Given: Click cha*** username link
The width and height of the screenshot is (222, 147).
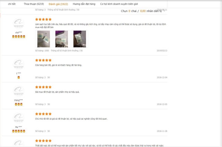Looking at the screenshot, I should click(18, 32).
